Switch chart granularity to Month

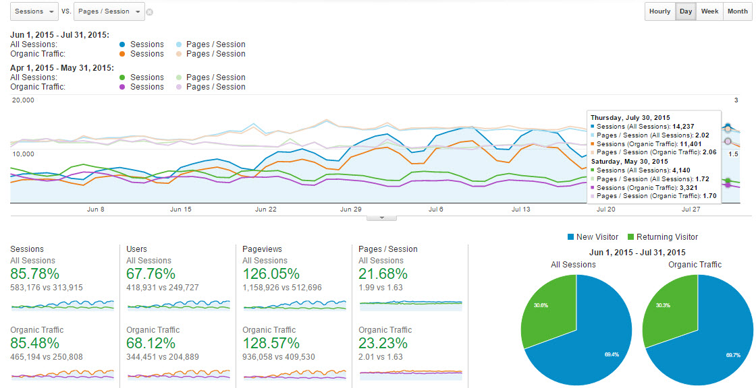pyautogui.click(x=737, y=11)
